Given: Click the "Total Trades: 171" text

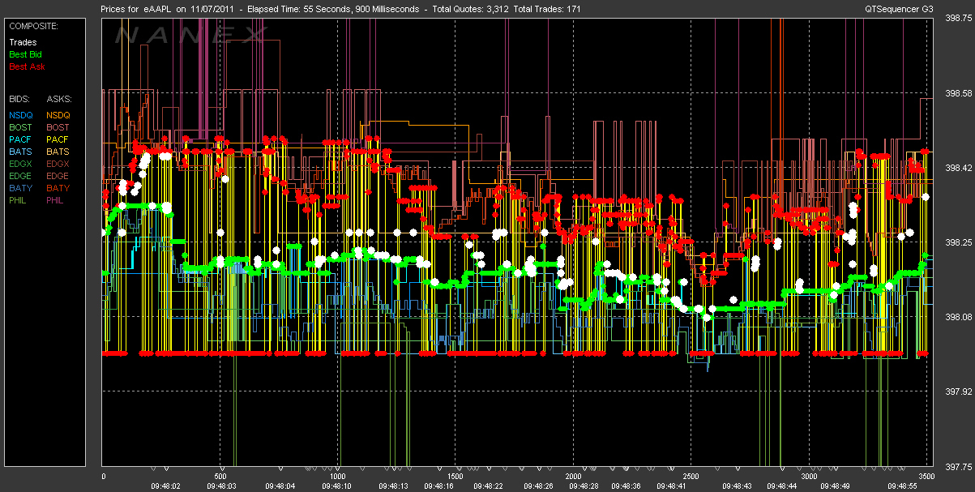Looking at the screenshot, I should 549,10.
